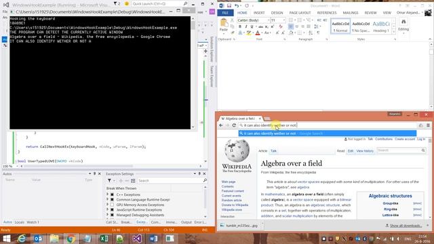Screen dimensions: 434x244
Task: Toggle Common Language Runtime Exceptions checkbox
Action: click(112, 200)
